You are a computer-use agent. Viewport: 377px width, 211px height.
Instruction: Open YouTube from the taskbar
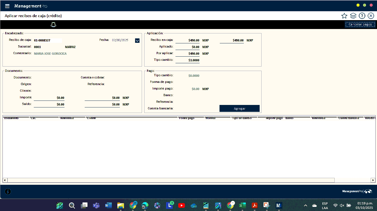[182, 205]
